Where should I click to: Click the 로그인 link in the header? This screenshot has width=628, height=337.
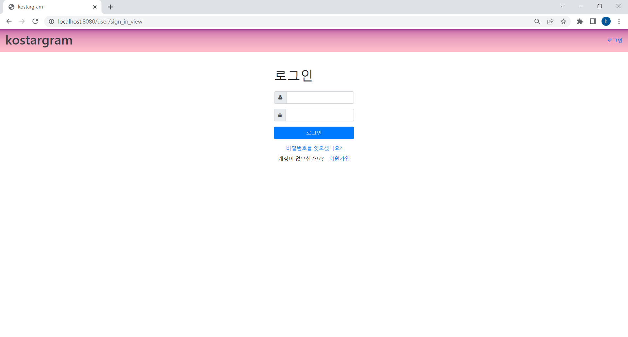click(x=615, y=40)
